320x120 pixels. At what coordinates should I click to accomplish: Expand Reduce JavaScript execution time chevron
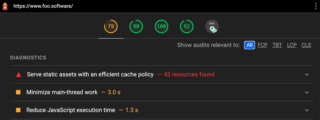coord(307,110)
